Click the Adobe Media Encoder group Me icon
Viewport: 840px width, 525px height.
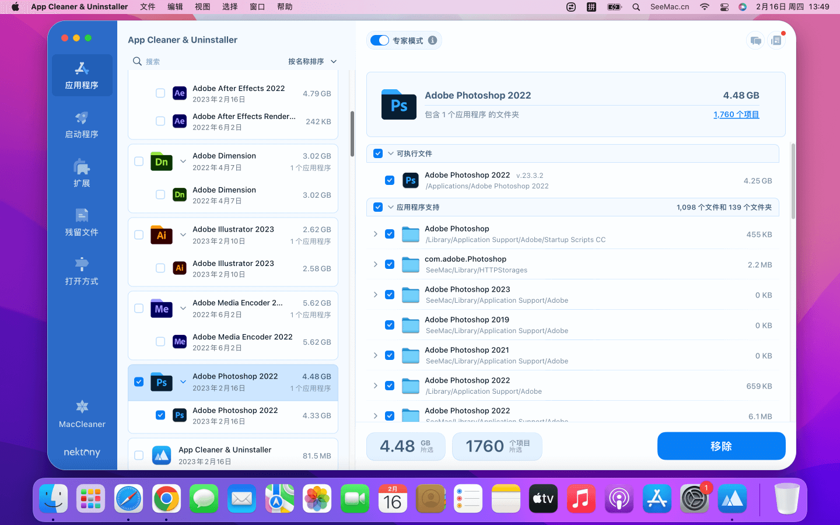(162, 309)
